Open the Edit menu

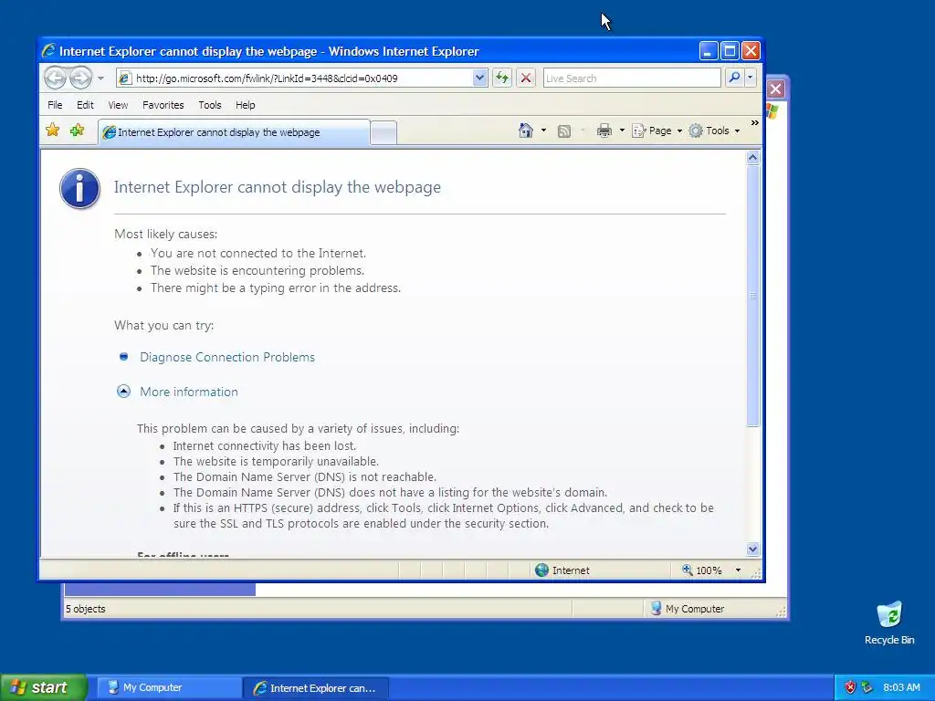tap(85, 105)
